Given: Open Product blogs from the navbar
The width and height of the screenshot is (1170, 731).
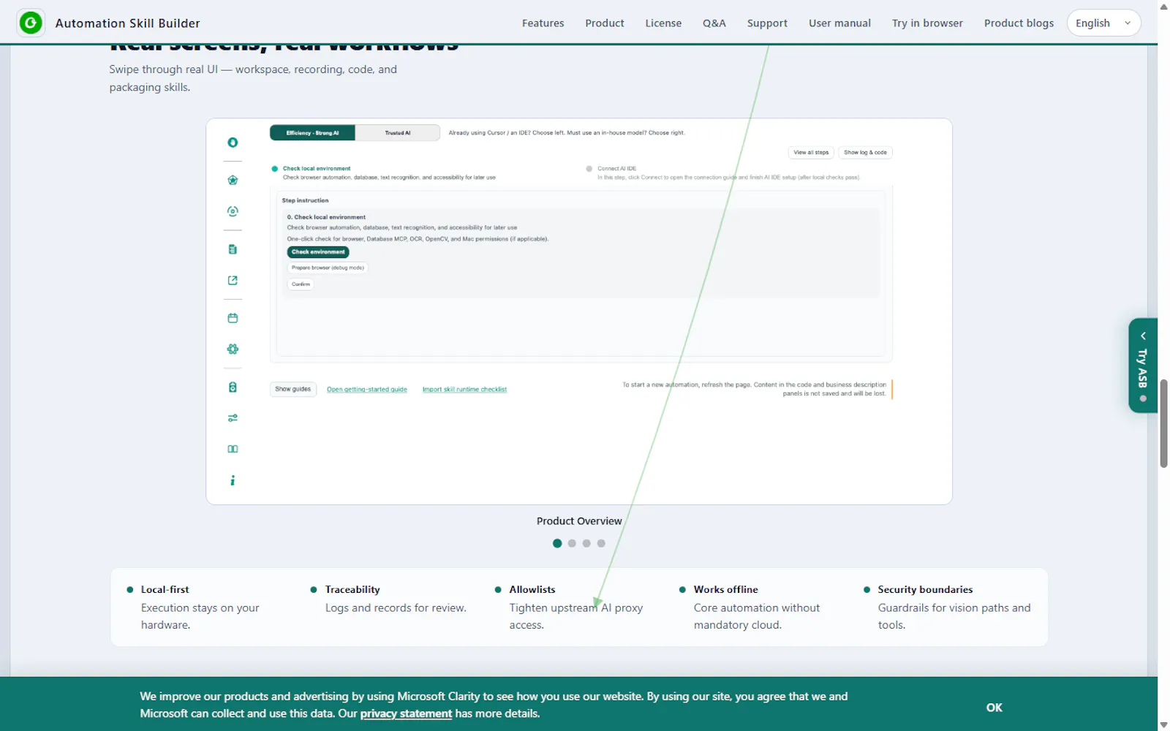Looking at the screenshot, I should pos(1019,23).
